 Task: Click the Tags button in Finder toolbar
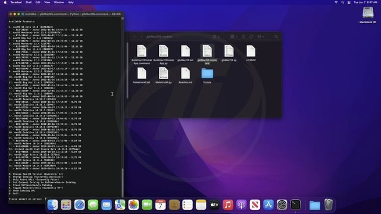(251, 37)
